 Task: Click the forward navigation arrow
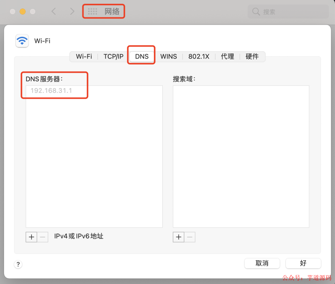72,11
